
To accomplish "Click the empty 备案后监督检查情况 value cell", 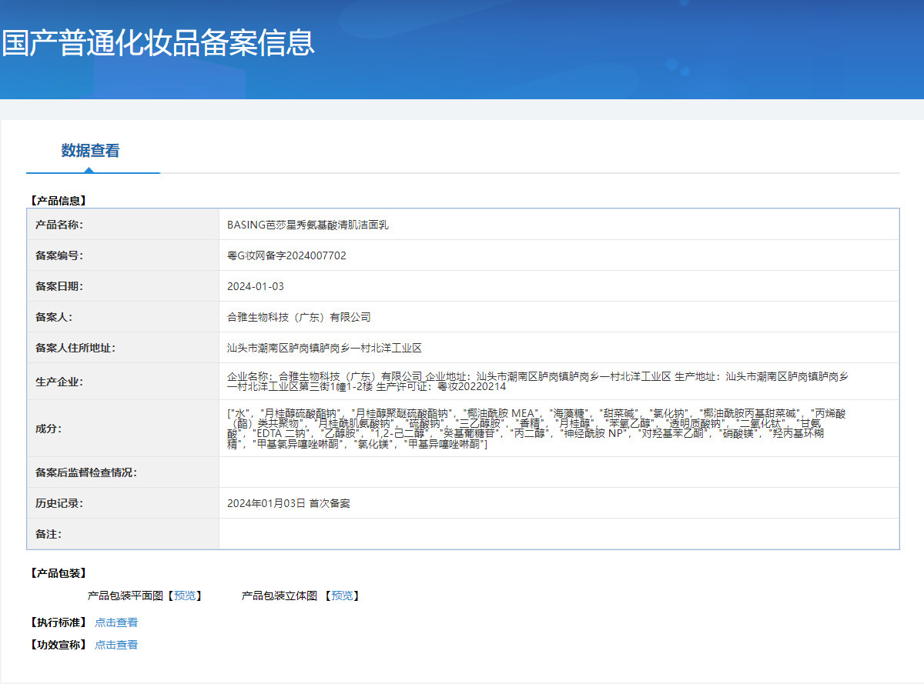I will (x=558, y=472).
